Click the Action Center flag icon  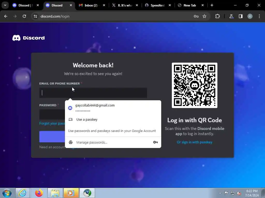(226, 193)
